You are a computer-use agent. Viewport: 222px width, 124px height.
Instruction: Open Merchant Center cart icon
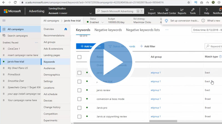(x=167, y=10)
